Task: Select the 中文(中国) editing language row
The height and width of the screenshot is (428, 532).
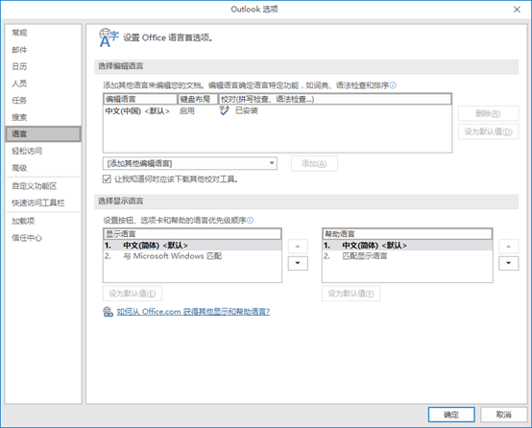Action: point(278,111)
